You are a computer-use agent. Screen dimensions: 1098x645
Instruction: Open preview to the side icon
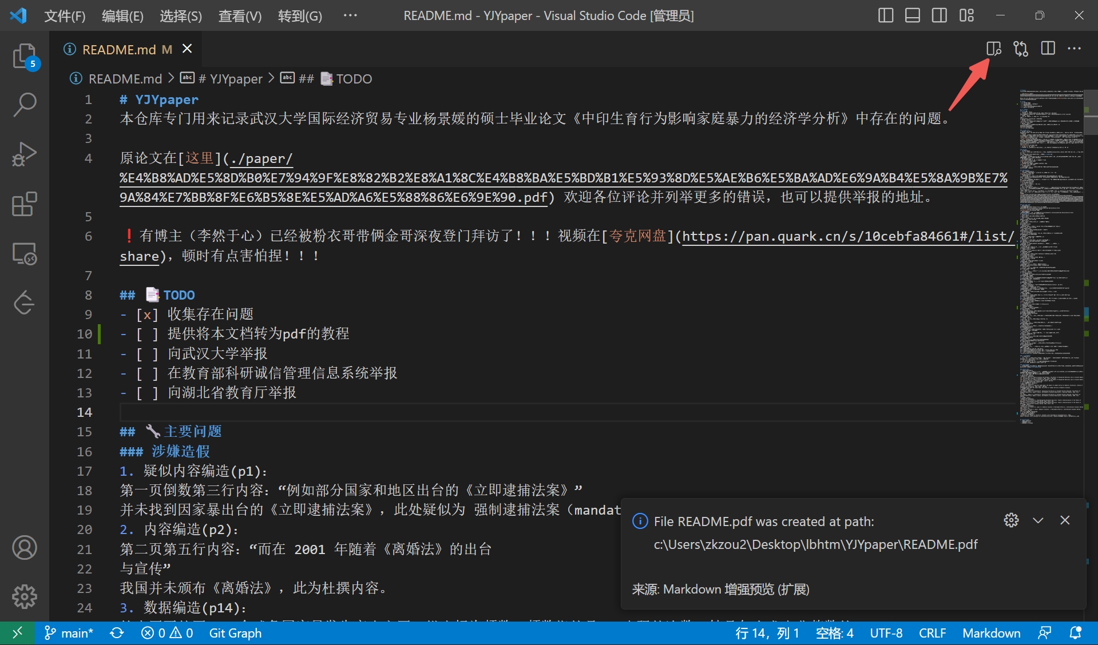[994, 49]
